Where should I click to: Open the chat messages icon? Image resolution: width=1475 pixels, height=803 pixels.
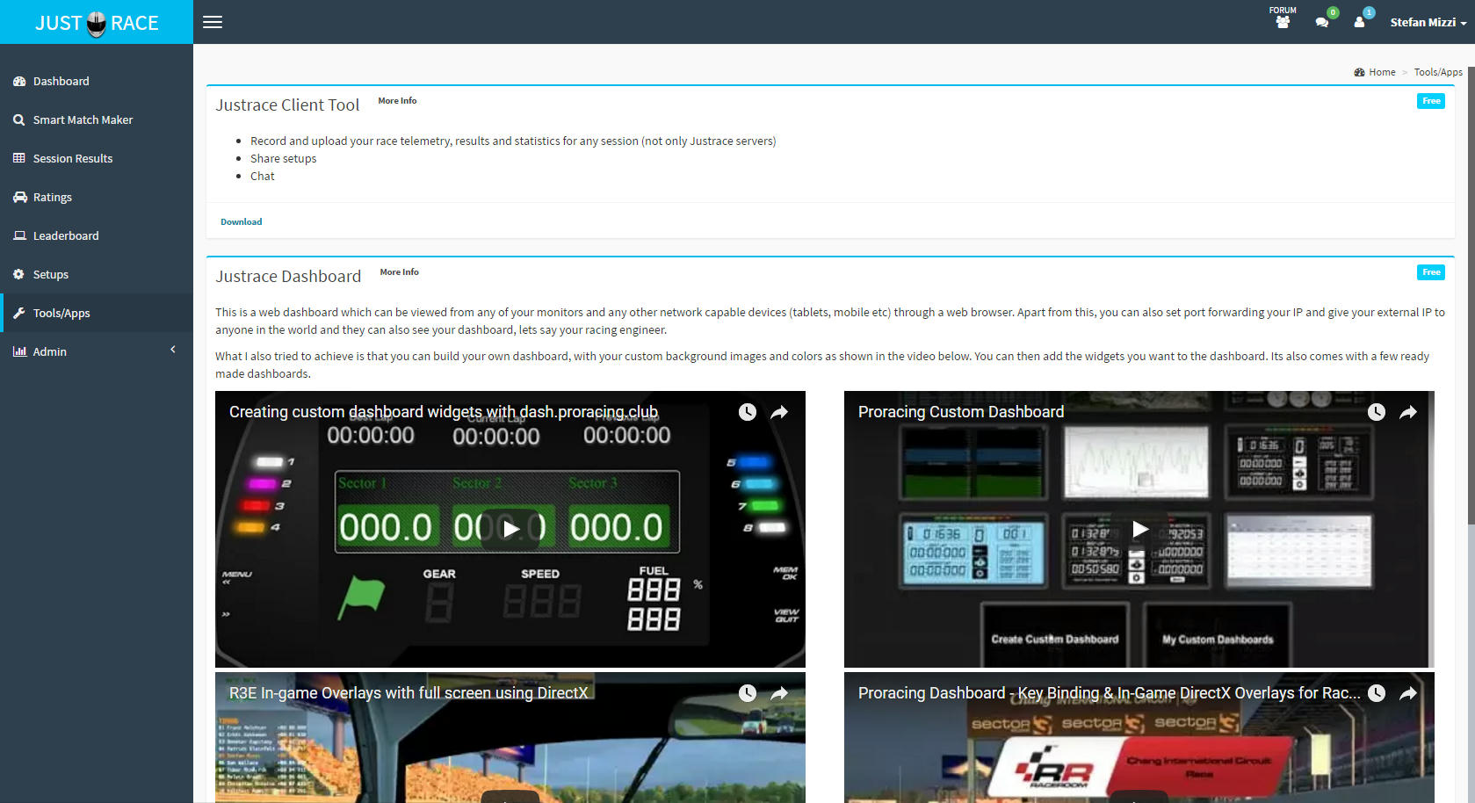click(x=1321, y=22)
